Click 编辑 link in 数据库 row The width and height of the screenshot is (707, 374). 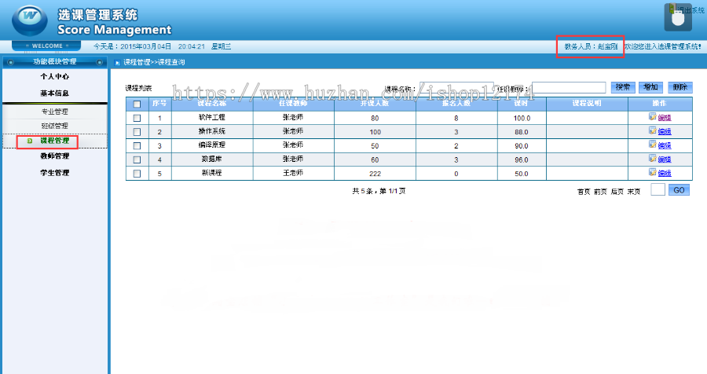665,159
